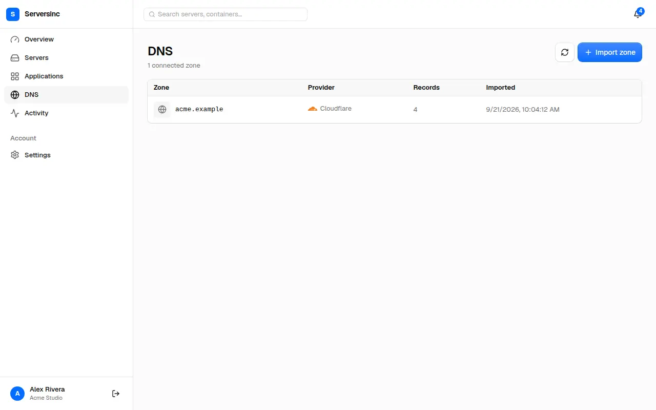Click the refresh zones icon button

(x=565, y=52)
